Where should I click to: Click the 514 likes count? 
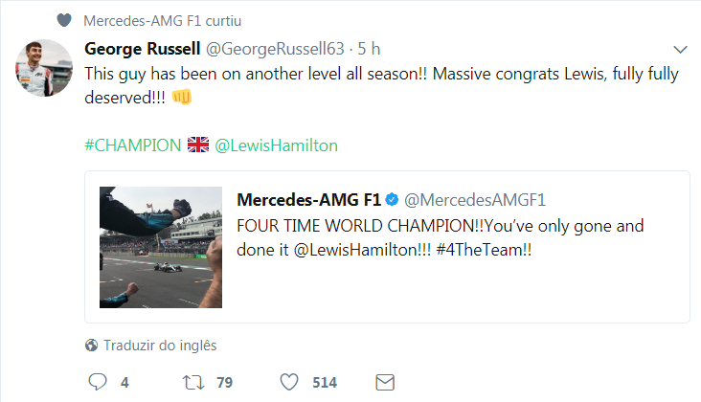pos(325,382)
